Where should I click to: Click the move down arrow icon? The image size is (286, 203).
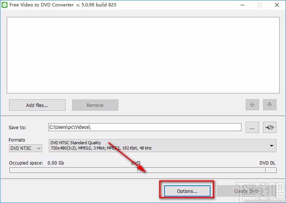pyautogui.click(x=269, y=105)
